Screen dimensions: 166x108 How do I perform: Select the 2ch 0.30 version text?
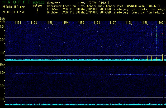coord(38,2)
